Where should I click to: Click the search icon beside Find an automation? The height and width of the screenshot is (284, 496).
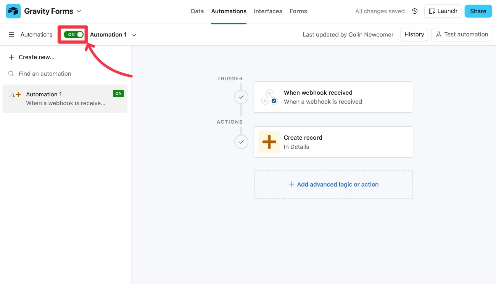click(11, 73)
